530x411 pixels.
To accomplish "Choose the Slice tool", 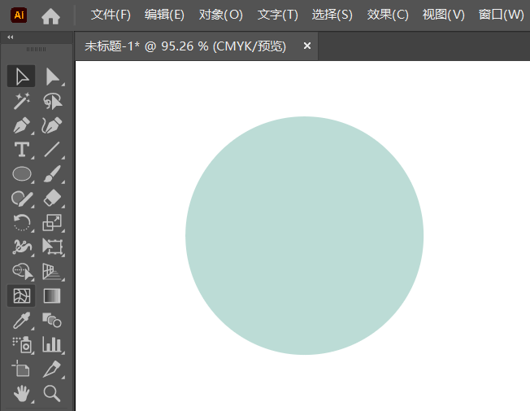I will pyautogui.click(x=52, y=369).
